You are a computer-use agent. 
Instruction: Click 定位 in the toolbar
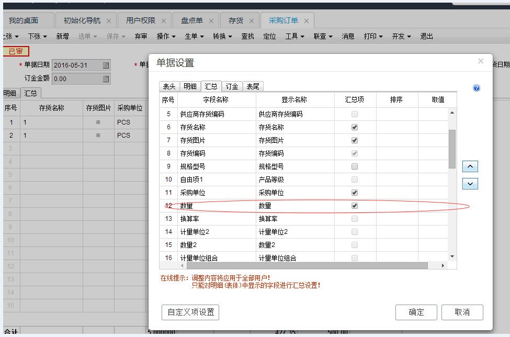tap(269, 36)
